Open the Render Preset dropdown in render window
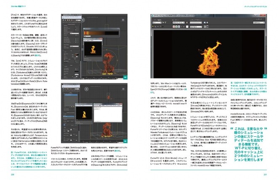 coord(196,23)
